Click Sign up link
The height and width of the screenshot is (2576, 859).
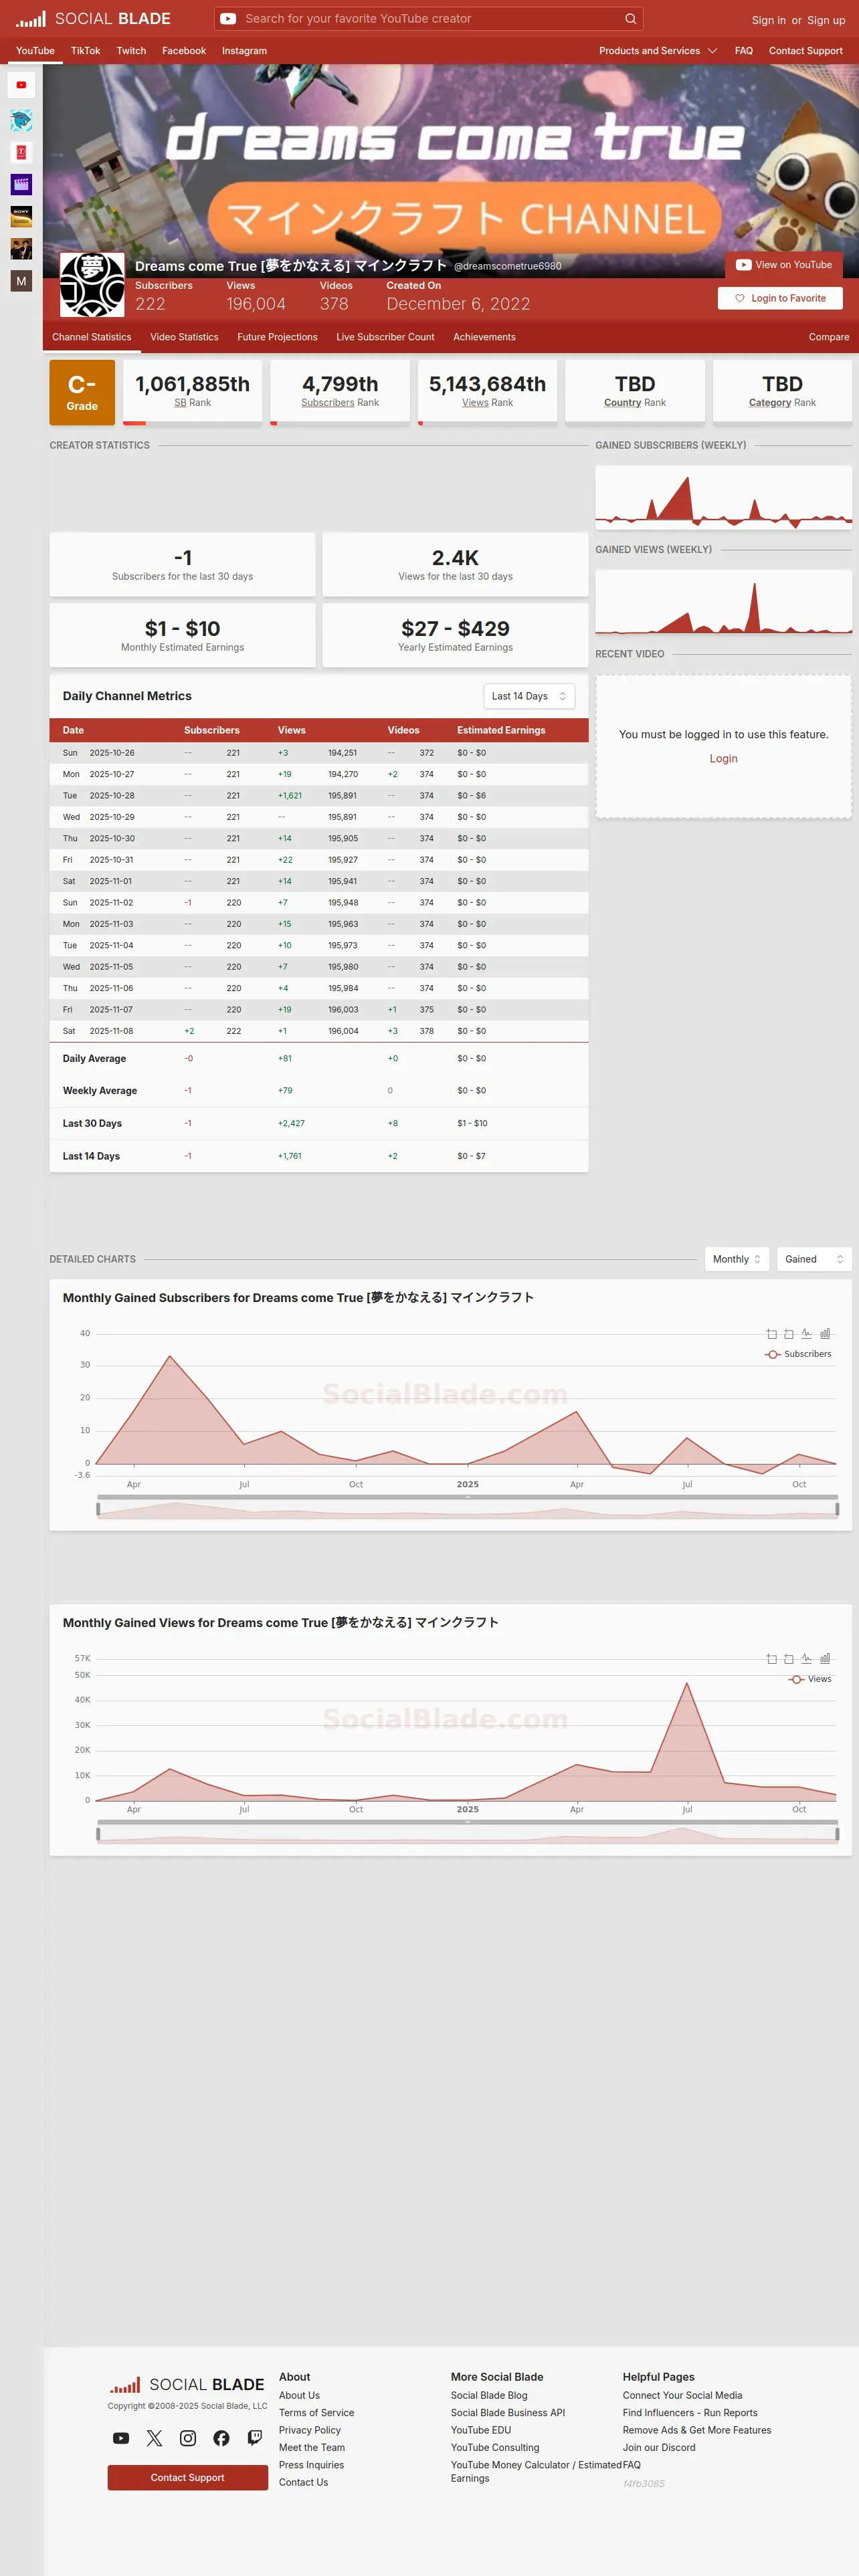point(826,20)
